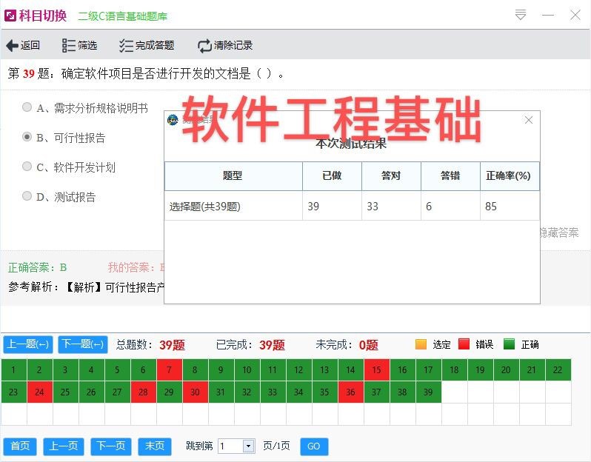This screenshot has width=591, height=462.
Task: Click the back arrow 返回 icon
Action: point(12,46)
